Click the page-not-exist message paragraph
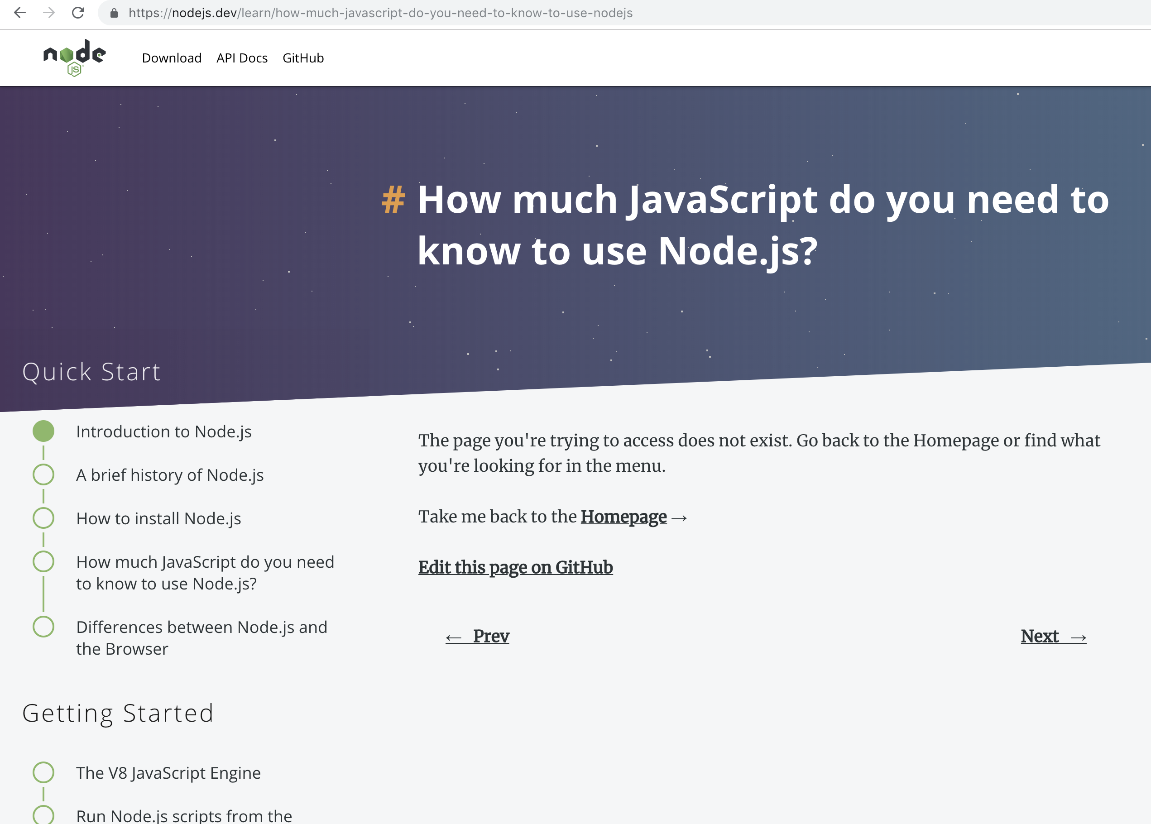 pos(759,453)
